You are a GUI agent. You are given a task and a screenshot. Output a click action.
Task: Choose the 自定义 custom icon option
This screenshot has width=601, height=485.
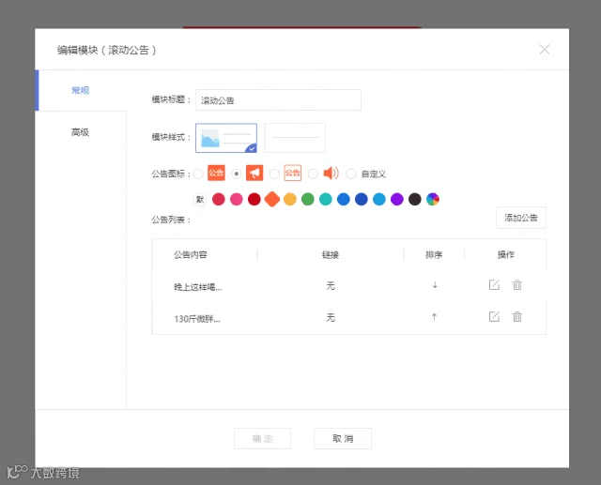(351, 174)
